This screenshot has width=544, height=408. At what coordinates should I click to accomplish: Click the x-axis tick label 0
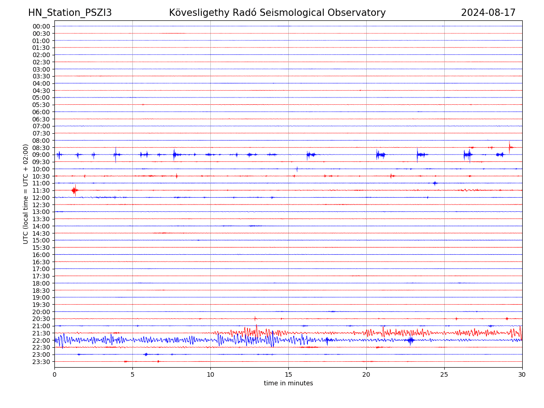point(54,375)
